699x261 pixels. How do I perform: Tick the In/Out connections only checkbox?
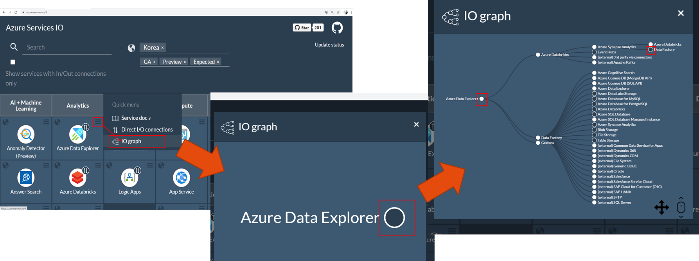click(x=13, y=62)
